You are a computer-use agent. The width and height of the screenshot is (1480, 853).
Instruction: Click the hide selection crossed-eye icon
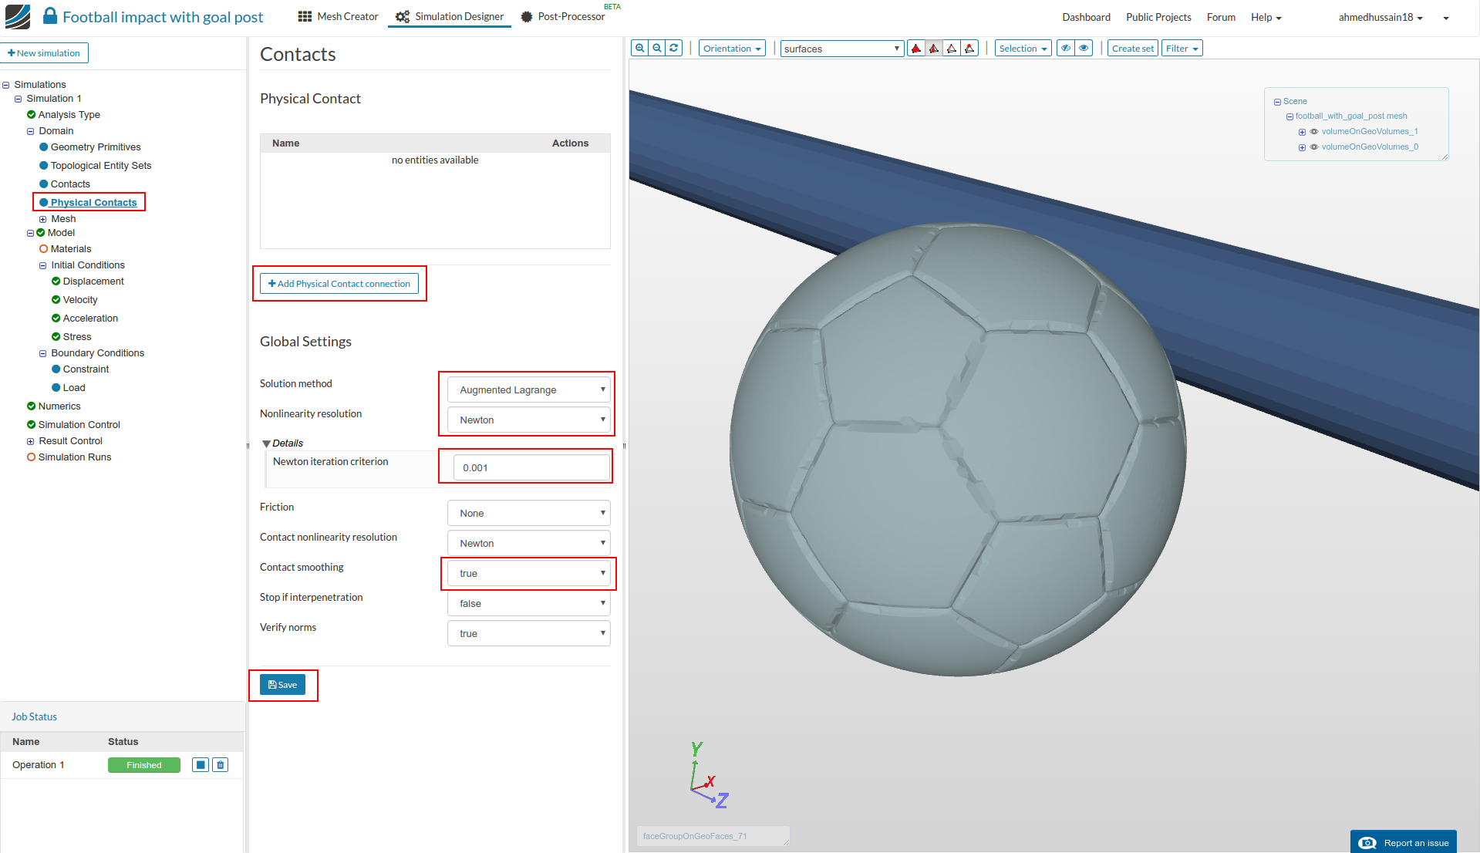(1066, 49)
